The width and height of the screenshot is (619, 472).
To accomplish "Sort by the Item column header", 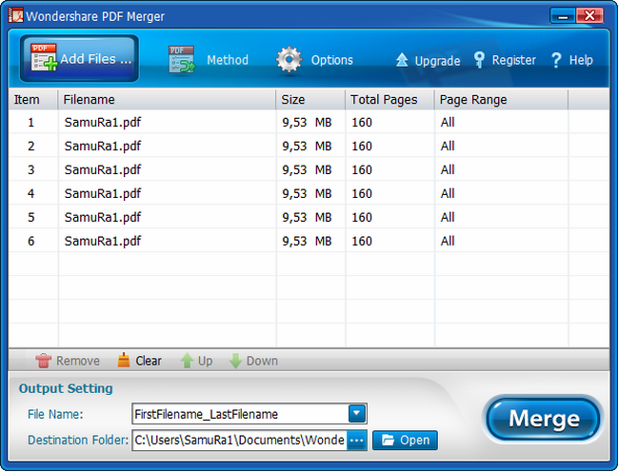I will 32,99.
